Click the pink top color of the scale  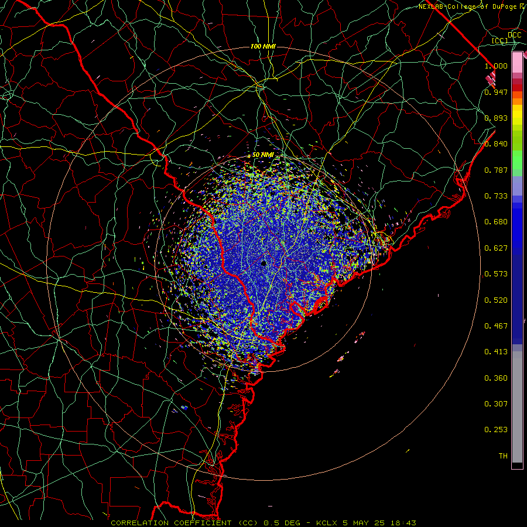click(x=517, y=63)
